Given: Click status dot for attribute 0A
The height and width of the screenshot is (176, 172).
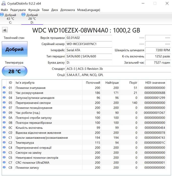Looking at the screenshot, I should [4, 117].
